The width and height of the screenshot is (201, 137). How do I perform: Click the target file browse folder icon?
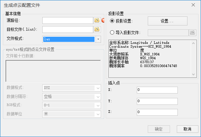coord(96,30)
